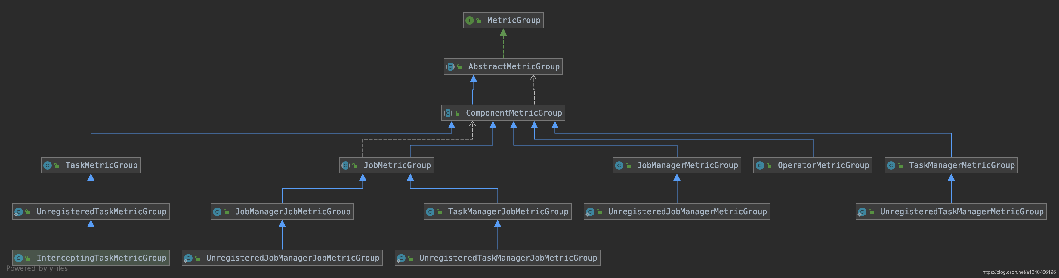
Task: Click the class icon of JobManagerMetricGroup
Action: click(619, 165)
